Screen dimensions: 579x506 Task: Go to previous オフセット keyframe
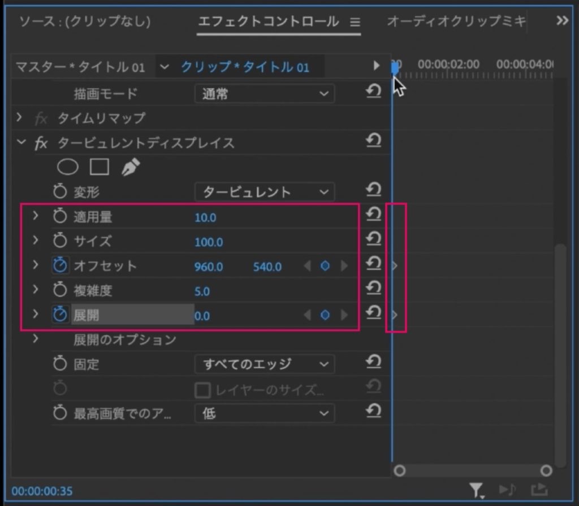pyautogui.click(x=307, y=265)
